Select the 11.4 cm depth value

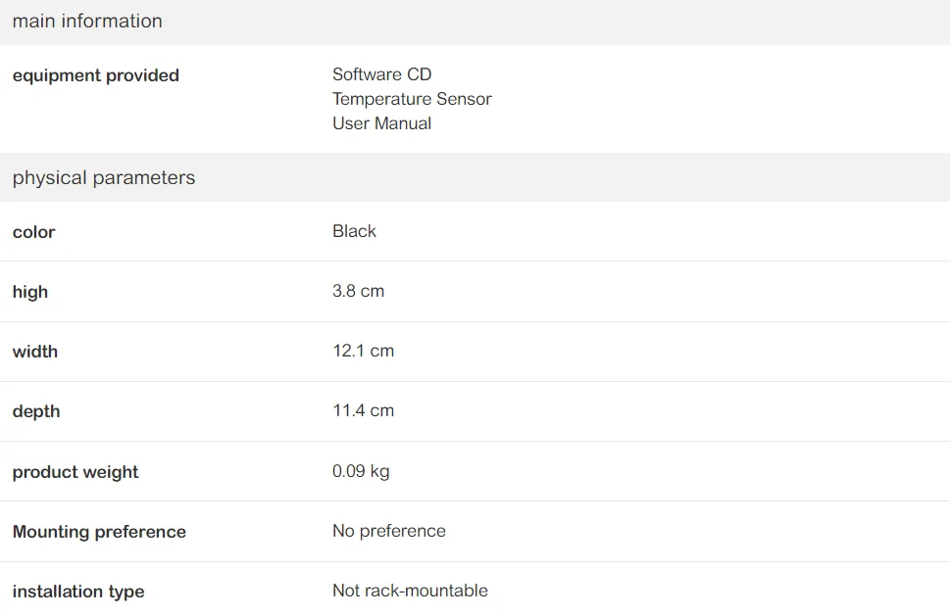[x=363, y=410]
